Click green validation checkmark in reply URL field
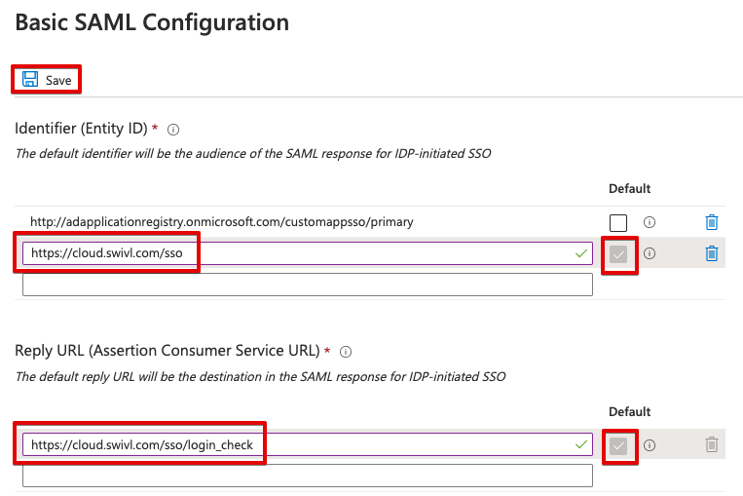Image resolution: width=743 pixels, height=496 pixels. coord(581,444)
